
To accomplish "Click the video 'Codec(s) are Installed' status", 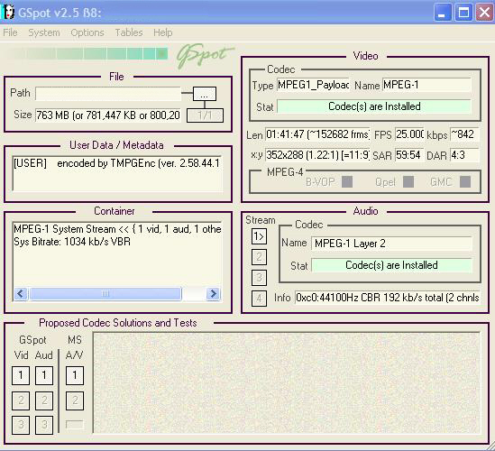I will [374, 106].
